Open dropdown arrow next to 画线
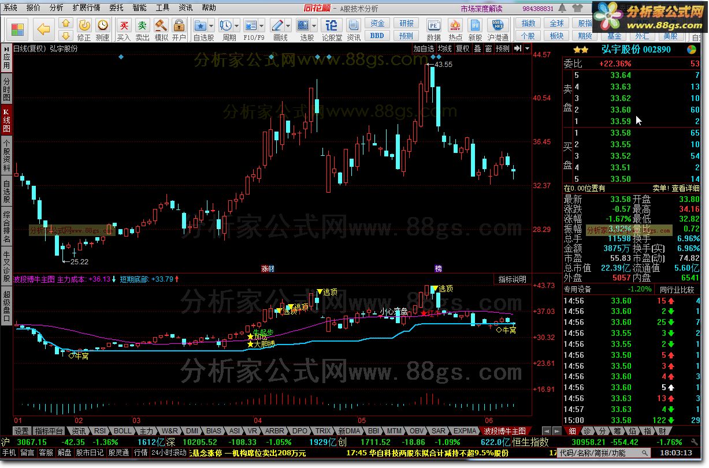This screenshot has width=709, height=468. [x=288, y=26]
